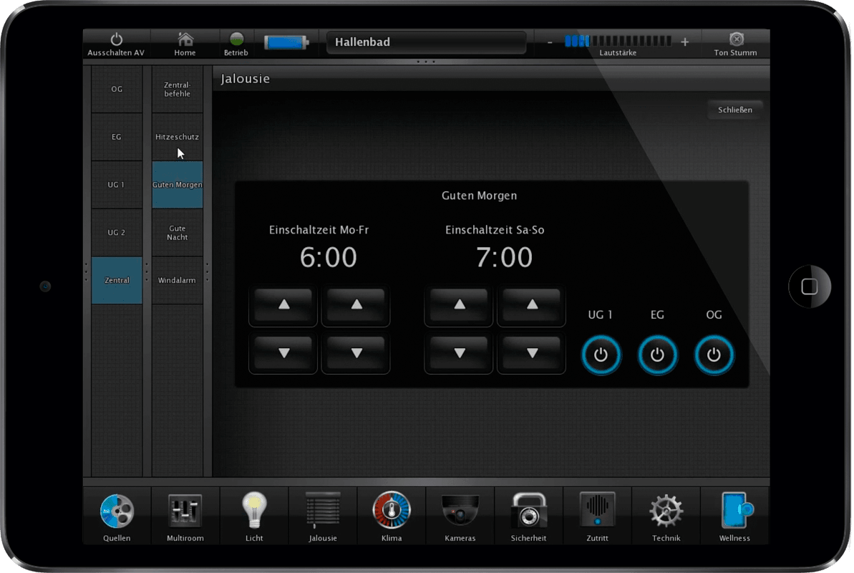Screen dimensions: 854x573
Task: Click the Hallenbad room name field
Action: coord(426,42)
